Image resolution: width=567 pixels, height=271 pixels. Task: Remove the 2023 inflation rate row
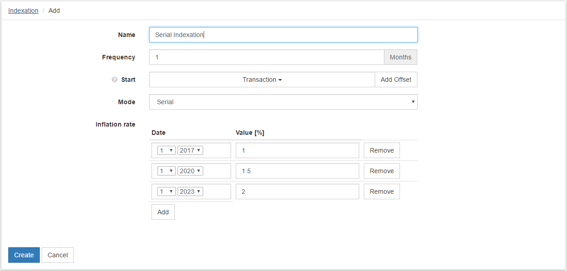pyautogui.click(x=382, y=191)
